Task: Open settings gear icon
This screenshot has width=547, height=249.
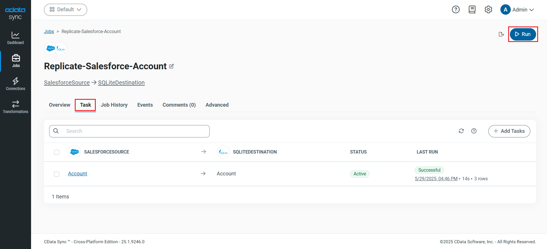Action: click(488, 9)
